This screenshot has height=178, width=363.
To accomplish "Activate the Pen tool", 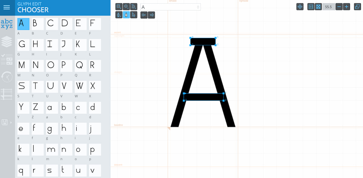I will (x=126, y=14).
